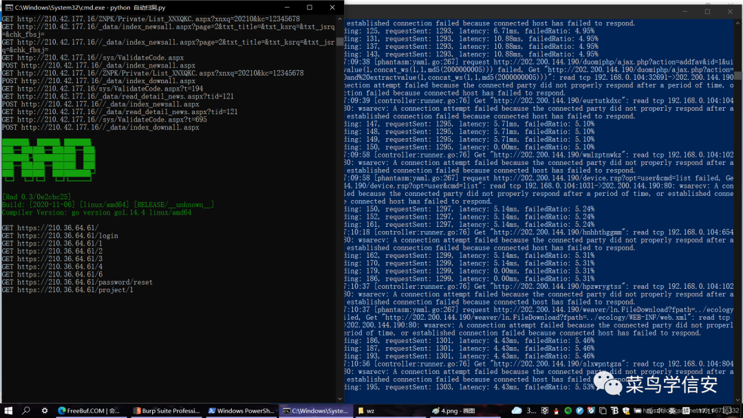This screenshot has height=418, width=743.
Task: Click the PowerShell scrollbar up arrow
Action: tap(737, 23)
